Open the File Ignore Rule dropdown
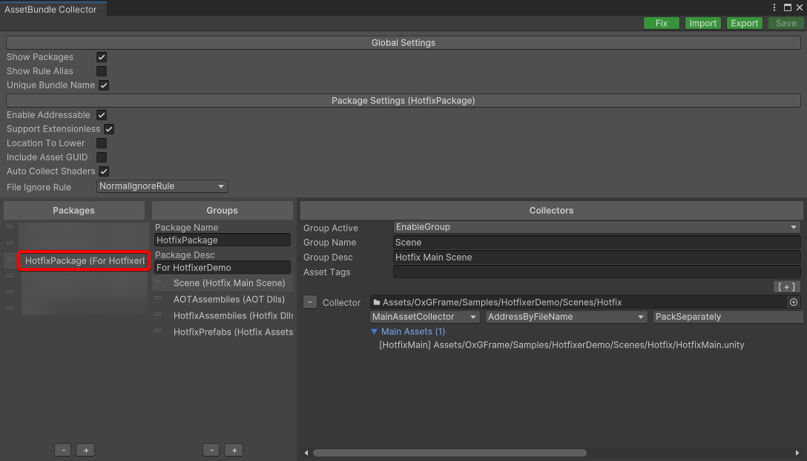Screen dimensions: 807x461 162,186
